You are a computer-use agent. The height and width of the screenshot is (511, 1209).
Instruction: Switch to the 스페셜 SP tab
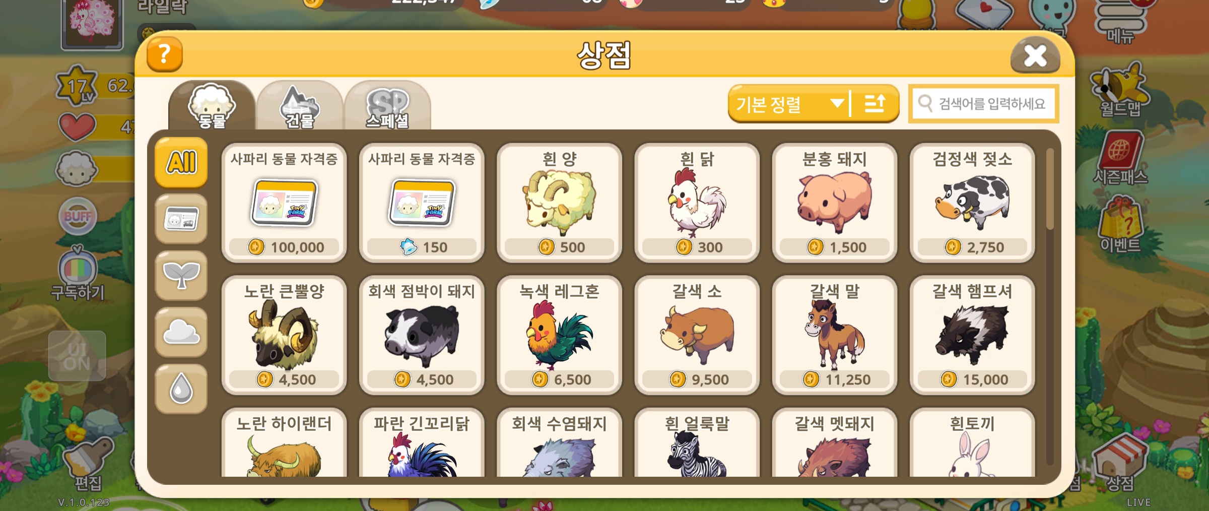387,106
